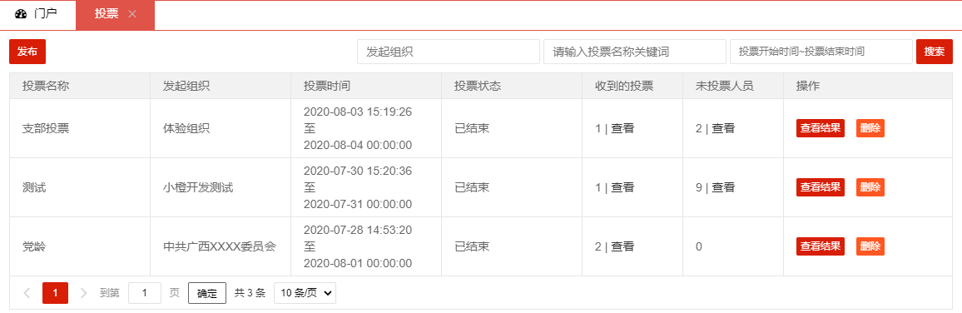
Task: Delete the 测试 vote row
Action: (x=870, y=187)
